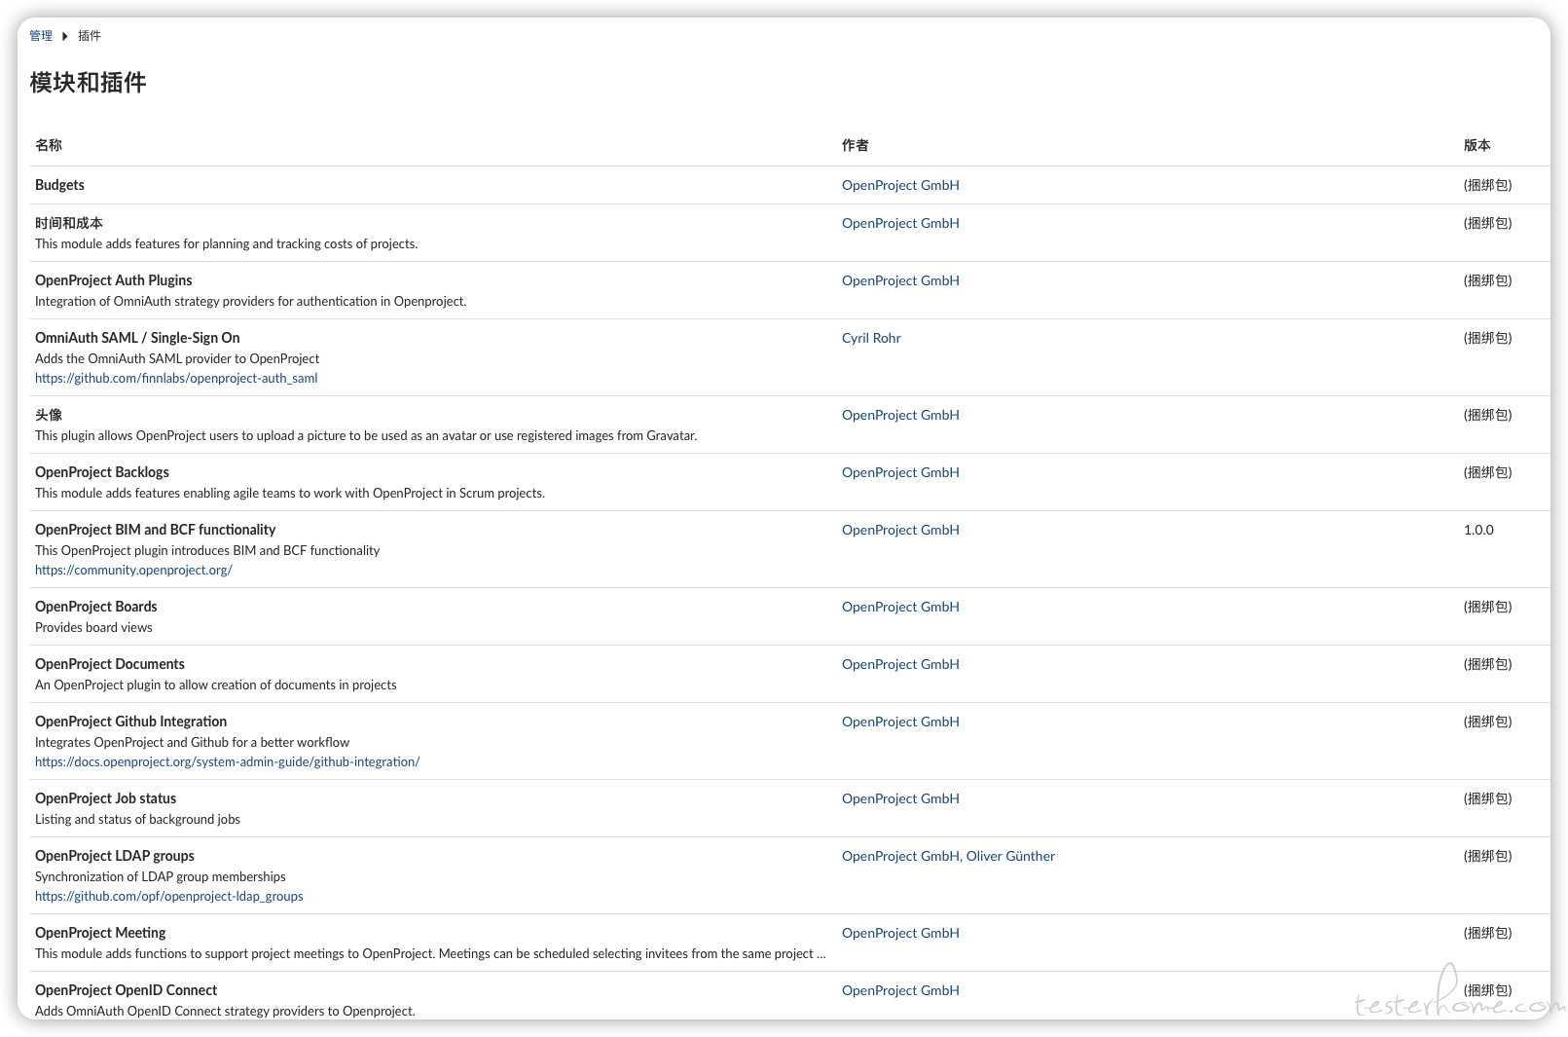Open the github-integration docs link
The image size is (1568, 1037).
point(227,762)
